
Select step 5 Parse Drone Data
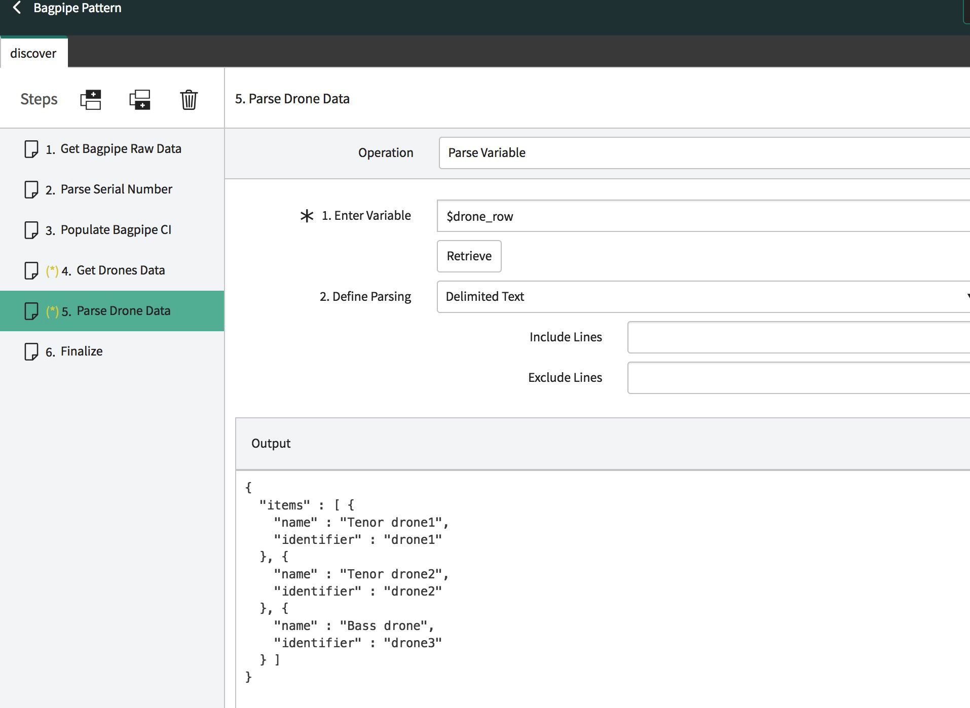pos(112,311)
